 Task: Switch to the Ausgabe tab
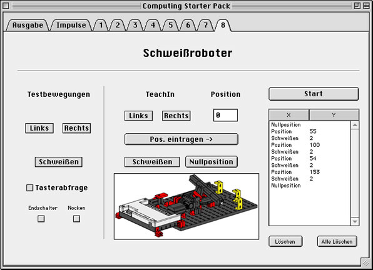tap(28, 25)
